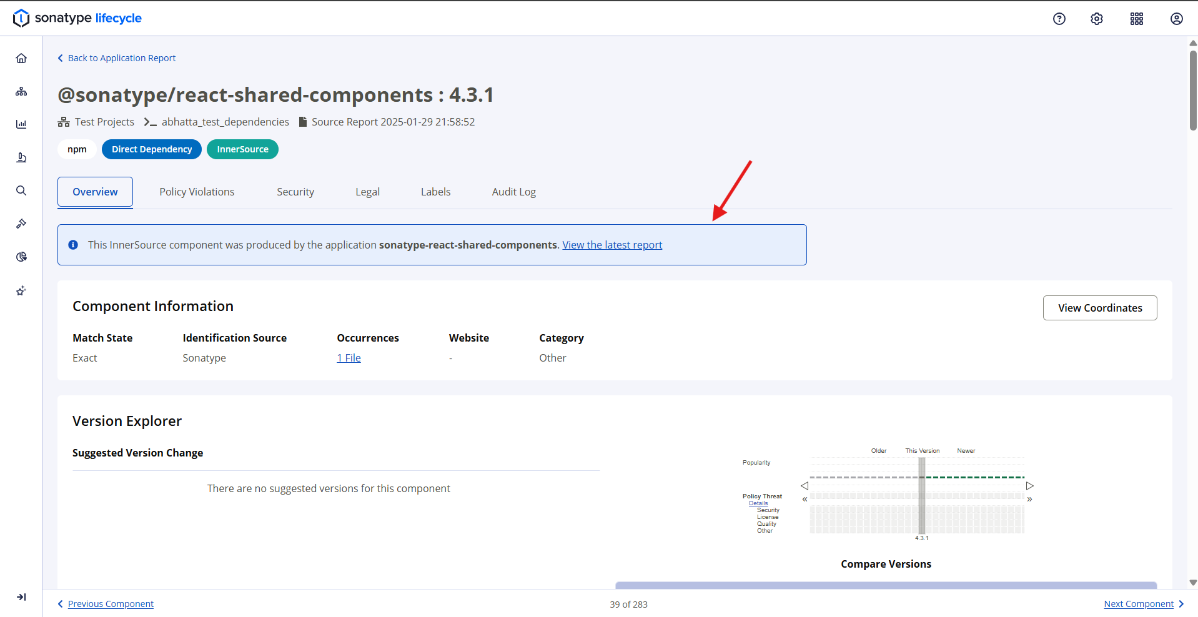
Task: Select the Overview tab
Action: tap(95, 192)
